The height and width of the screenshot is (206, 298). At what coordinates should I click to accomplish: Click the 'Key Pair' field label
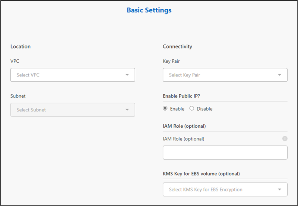171,61
